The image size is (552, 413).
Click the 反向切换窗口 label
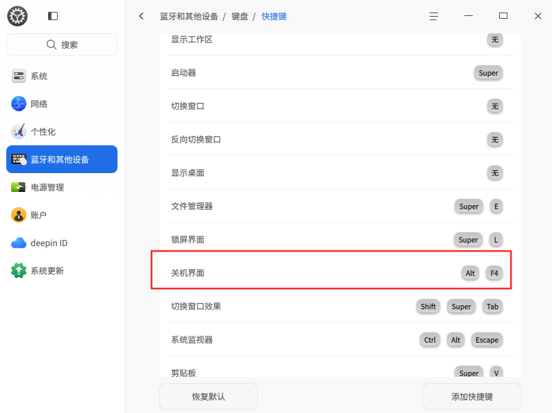(196, 140)
